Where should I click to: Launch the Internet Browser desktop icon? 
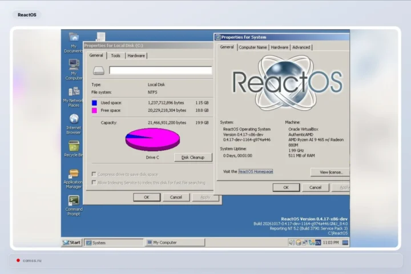[74, 124]
